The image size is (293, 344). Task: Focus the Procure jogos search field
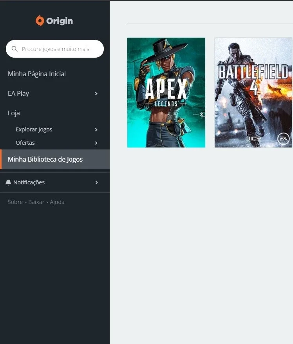pos(55,49)
